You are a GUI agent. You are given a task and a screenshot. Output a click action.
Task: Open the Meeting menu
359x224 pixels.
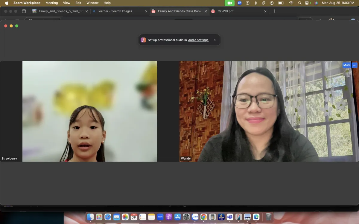pyautogui.click(x=51, y=3)
